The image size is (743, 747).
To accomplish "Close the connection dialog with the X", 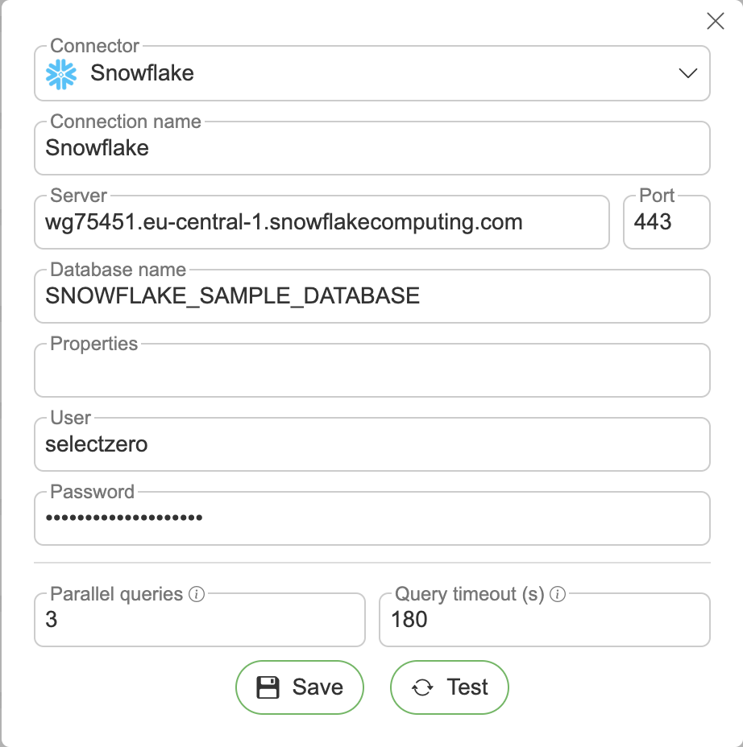I will coord(715,22).
